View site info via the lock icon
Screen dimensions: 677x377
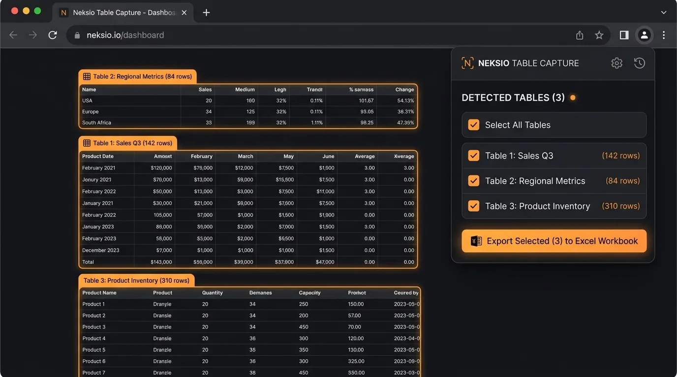(x=77, y=35)
